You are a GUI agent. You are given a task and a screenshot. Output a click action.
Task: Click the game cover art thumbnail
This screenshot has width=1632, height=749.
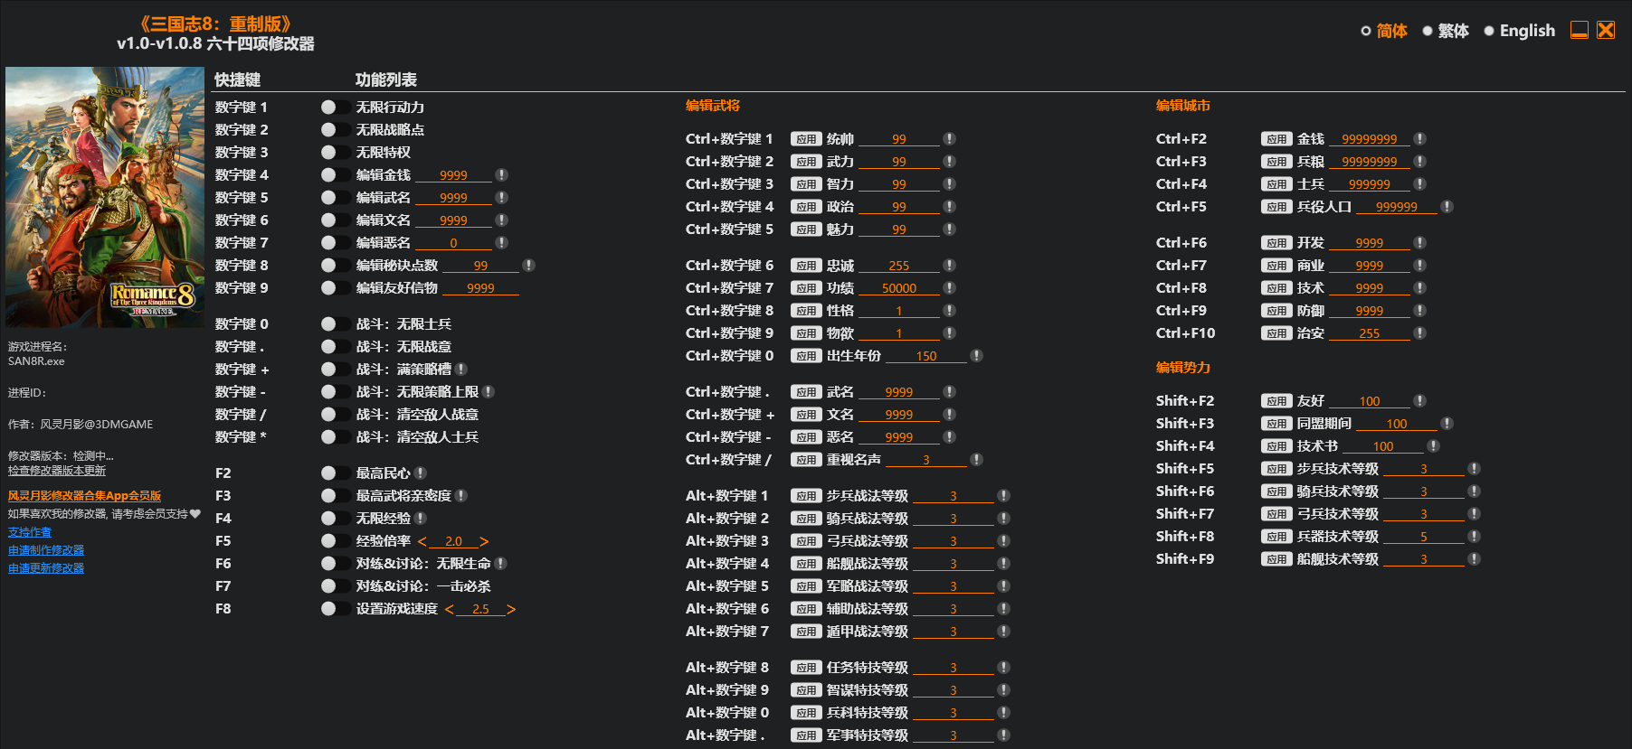click(105, 197)
